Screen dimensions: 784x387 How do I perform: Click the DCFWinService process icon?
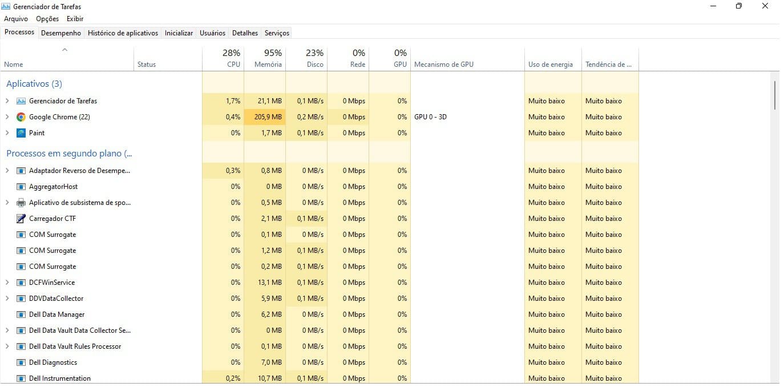click(21, 283)
